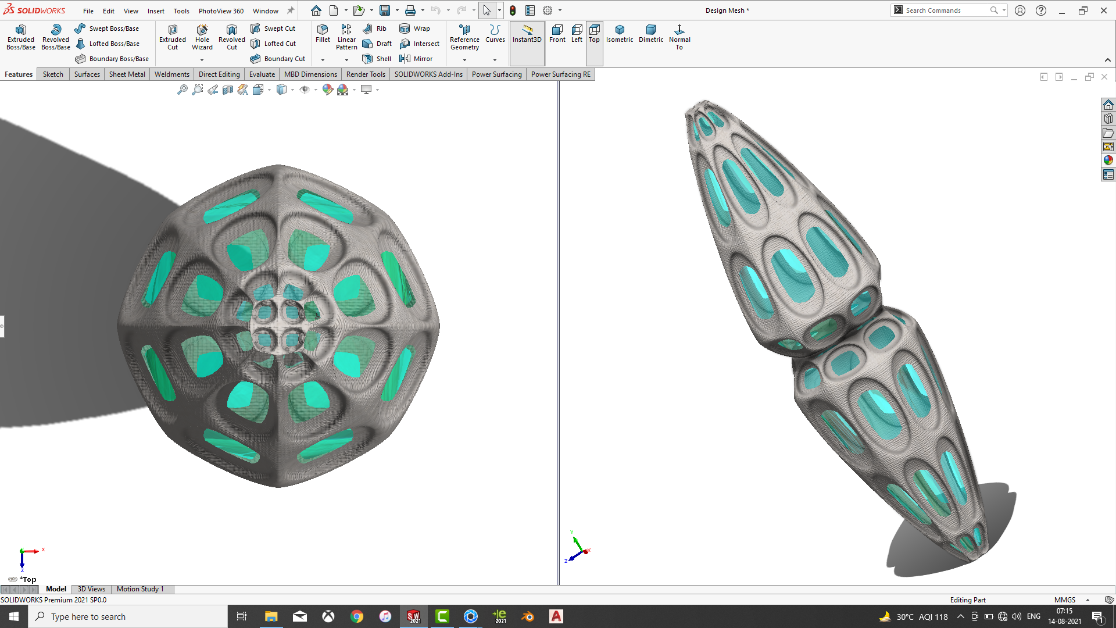Select the Fillet tool
Image resolution: width=1116 pixels, height=628 pixels.
click(x=323, y=33)
